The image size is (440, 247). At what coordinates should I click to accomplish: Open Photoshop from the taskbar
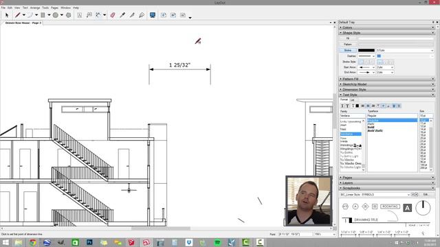pyautogui.click(x=89, y=242)
